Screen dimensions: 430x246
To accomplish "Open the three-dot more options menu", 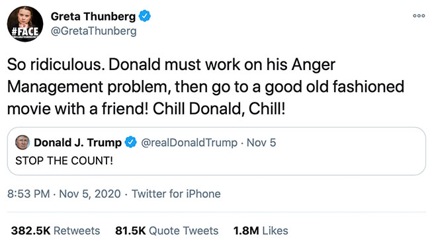I will click(419, 16).
